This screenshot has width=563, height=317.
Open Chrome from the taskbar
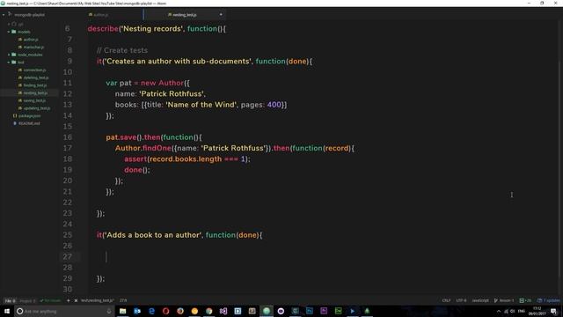click(209, 311)
